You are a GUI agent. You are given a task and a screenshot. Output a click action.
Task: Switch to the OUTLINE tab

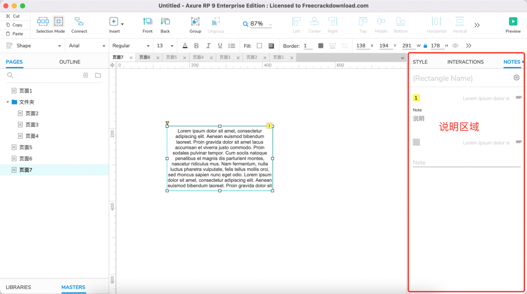pyautogui.click(x=70, y=62)
